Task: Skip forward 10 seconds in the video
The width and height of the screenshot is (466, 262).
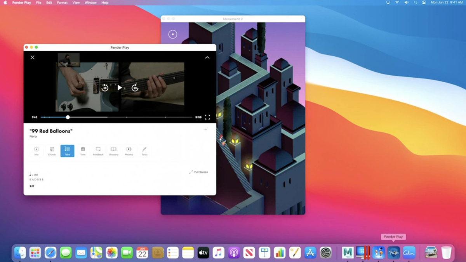Action: [x=134, y=88]
